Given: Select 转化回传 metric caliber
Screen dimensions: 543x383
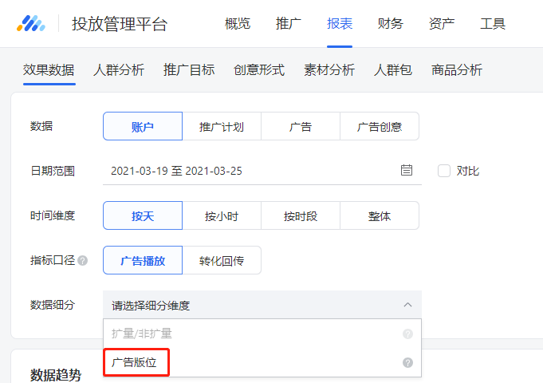Looking at the screenshot, I should (222, 260).
